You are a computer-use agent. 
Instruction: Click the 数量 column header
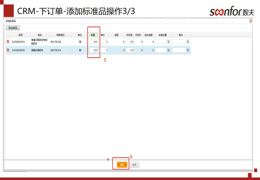click(93, 35)
